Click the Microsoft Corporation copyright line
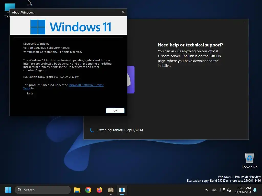This screenshot has width=262, height=196. point(52,52)
